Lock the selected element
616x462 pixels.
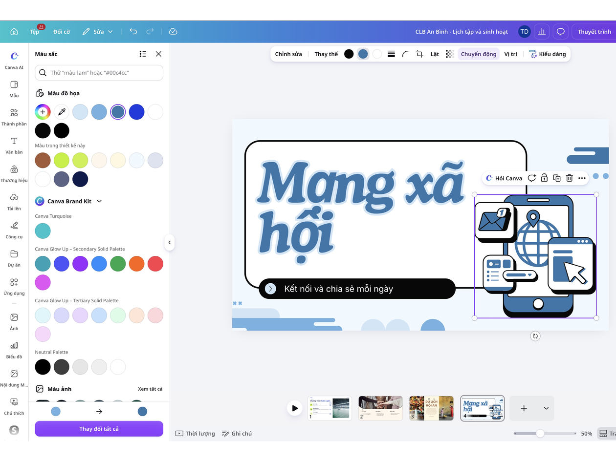pos(544,178)
